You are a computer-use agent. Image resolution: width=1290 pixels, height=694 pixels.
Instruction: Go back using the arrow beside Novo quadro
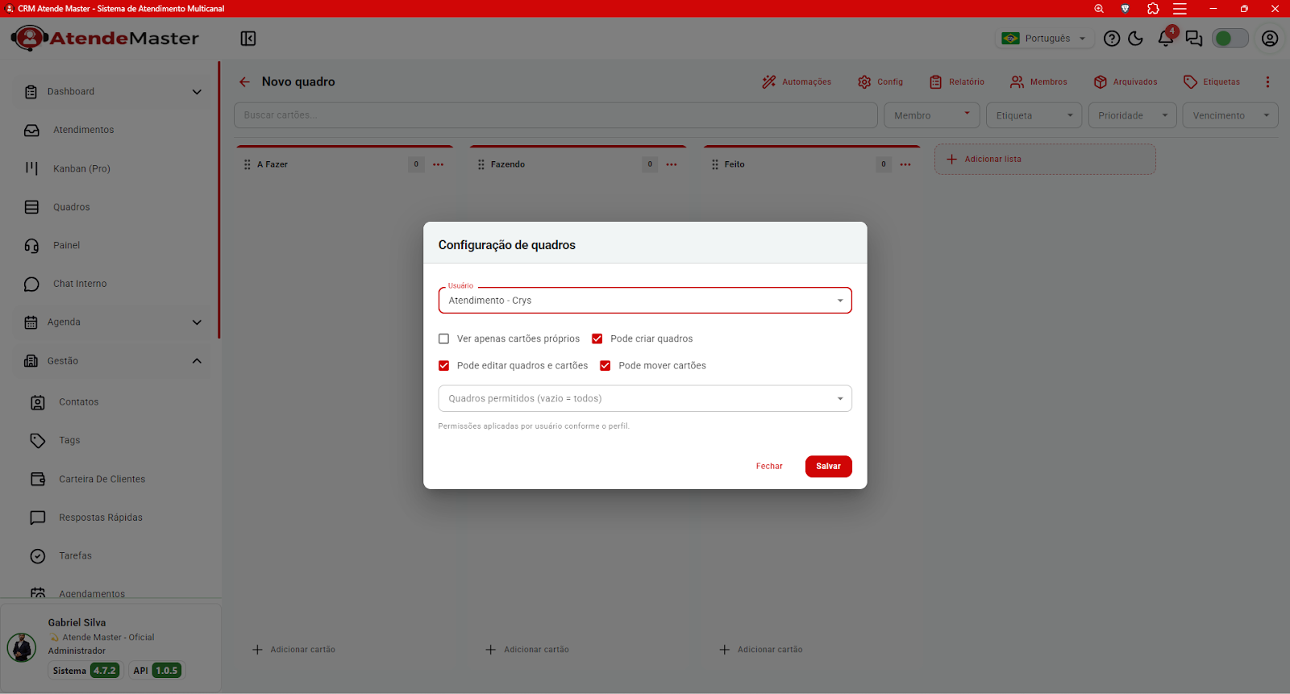[244, 82]
